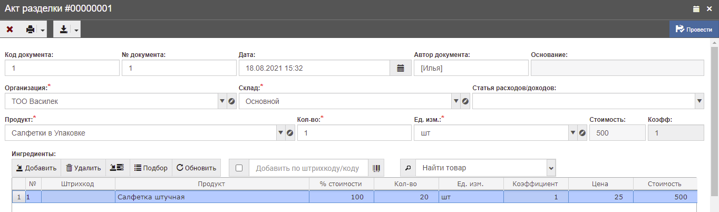Click the search magnifier icon
The height and width of the screenshot is (212, 719).
(407, 168)
